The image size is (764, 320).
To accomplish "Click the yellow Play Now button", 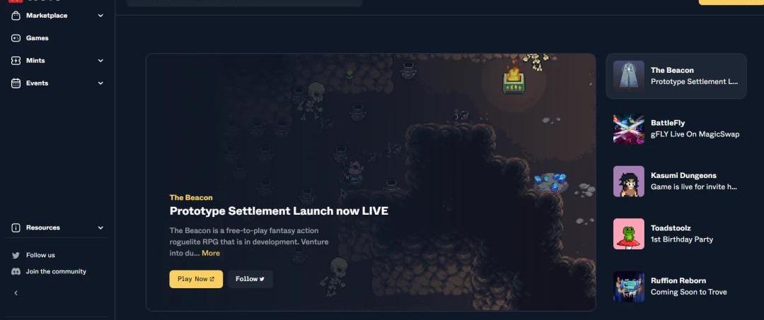I will 196,279.
